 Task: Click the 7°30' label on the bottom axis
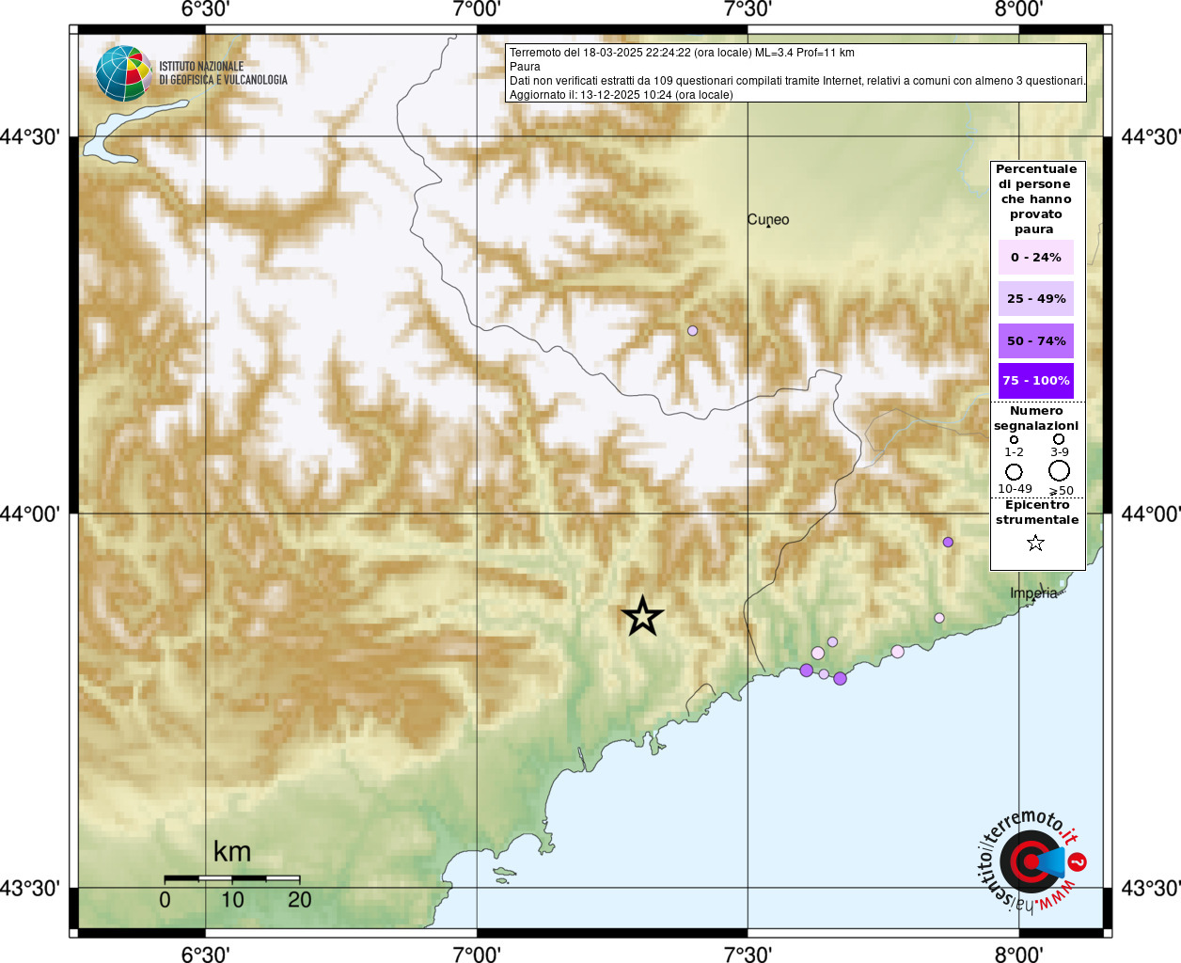(748, 955)
